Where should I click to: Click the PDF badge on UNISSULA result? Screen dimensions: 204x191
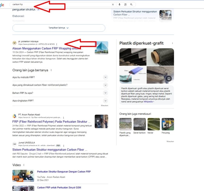[58, 145]
